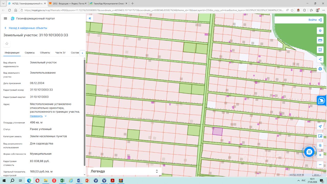Open a new browser tab

pyautogui.click(x=132, y=4)
